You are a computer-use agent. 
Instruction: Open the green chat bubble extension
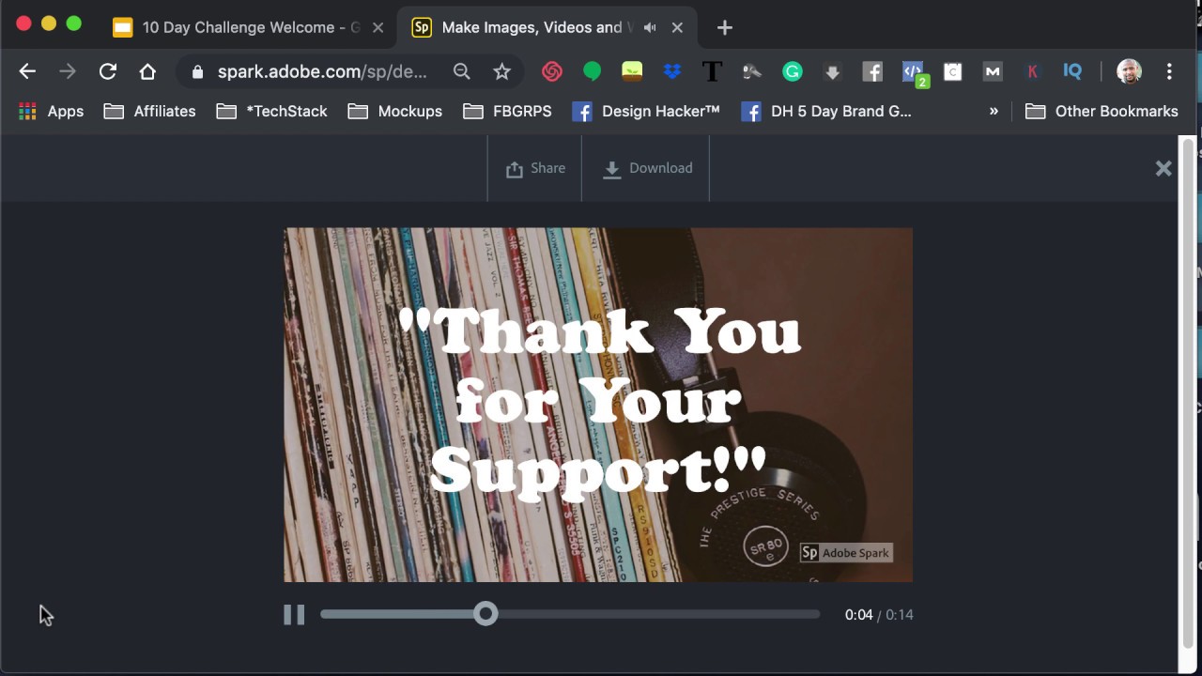click(x=592, y=71)
